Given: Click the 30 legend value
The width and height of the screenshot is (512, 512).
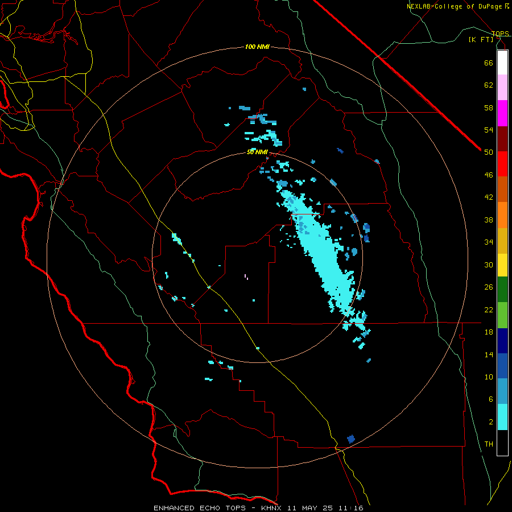Looking at the screenshot, I should [x=489, y=265].
